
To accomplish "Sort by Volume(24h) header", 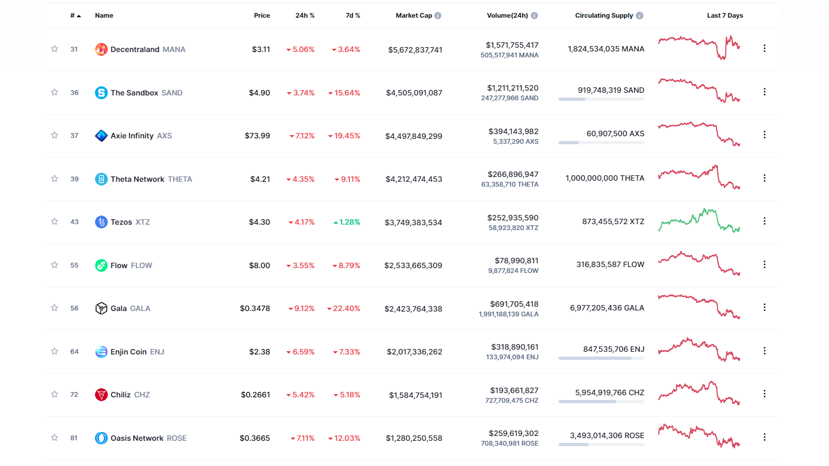I will pyautogui.click(x=507, y=16).
